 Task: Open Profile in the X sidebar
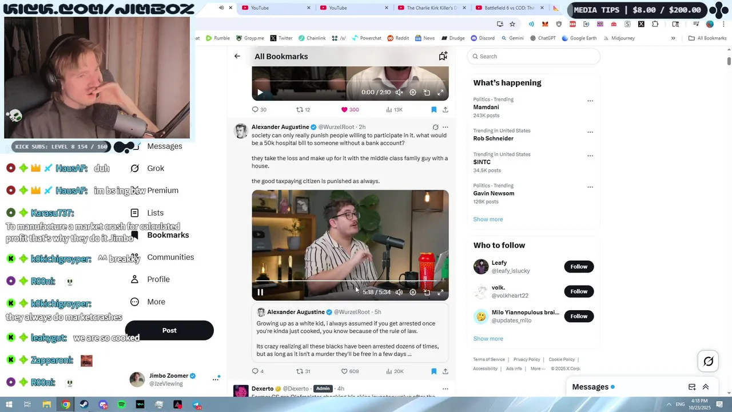click(150, 279)
